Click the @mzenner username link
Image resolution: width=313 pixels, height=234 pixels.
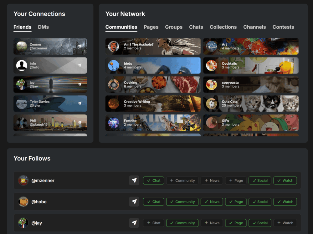click(x=43, y=180)
